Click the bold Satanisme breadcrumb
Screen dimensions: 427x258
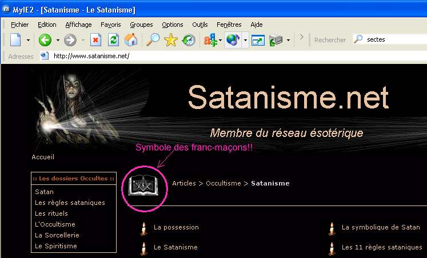pos(270,183)
